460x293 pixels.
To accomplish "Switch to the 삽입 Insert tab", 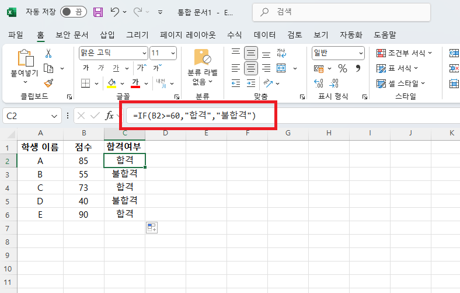I will click(x=107, y=35).
